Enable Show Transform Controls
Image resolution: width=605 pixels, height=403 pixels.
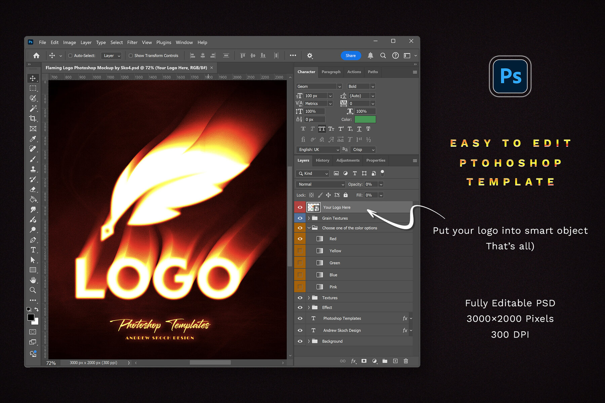(130, 55)
